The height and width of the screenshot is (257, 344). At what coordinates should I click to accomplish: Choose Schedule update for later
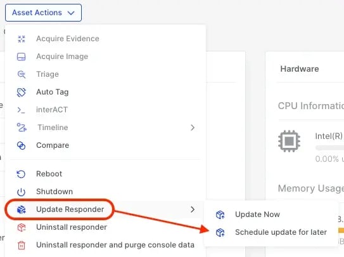pos(281,232)
